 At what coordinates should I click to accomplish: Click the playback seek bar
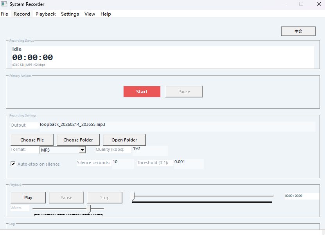pos(202,196)
